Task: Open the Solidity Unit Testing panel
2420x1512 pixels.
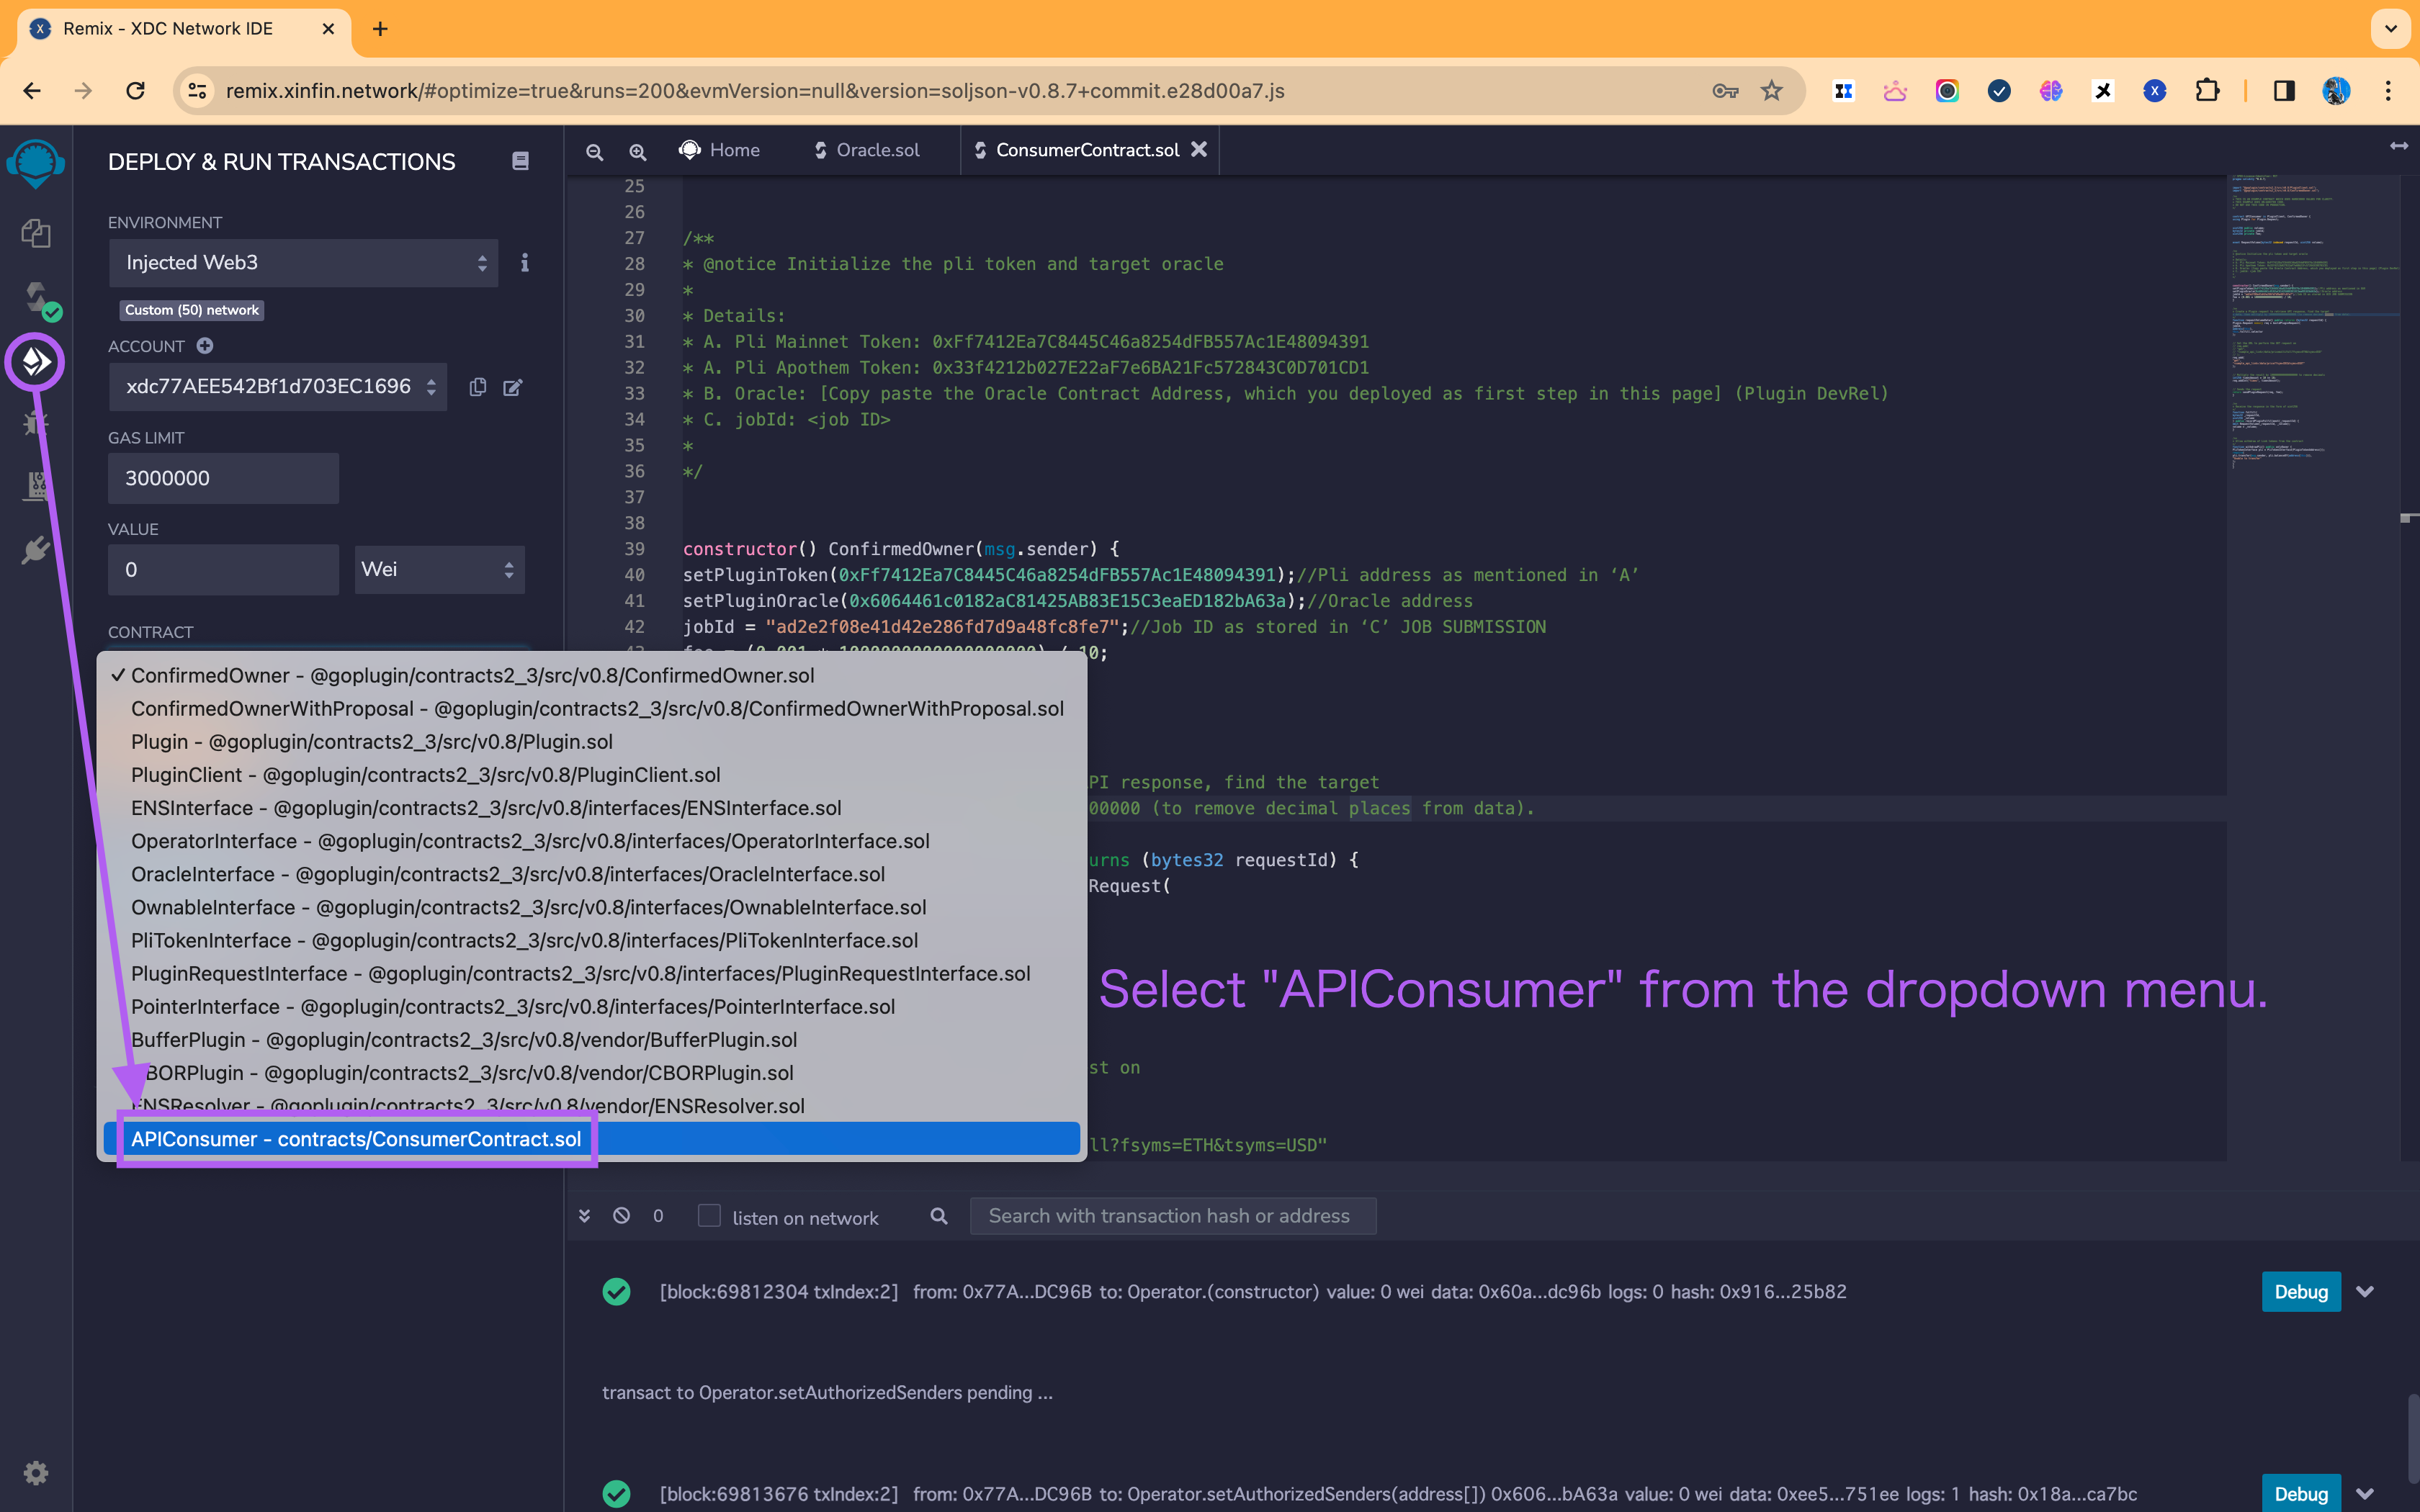Action: (x=36, y=485)
